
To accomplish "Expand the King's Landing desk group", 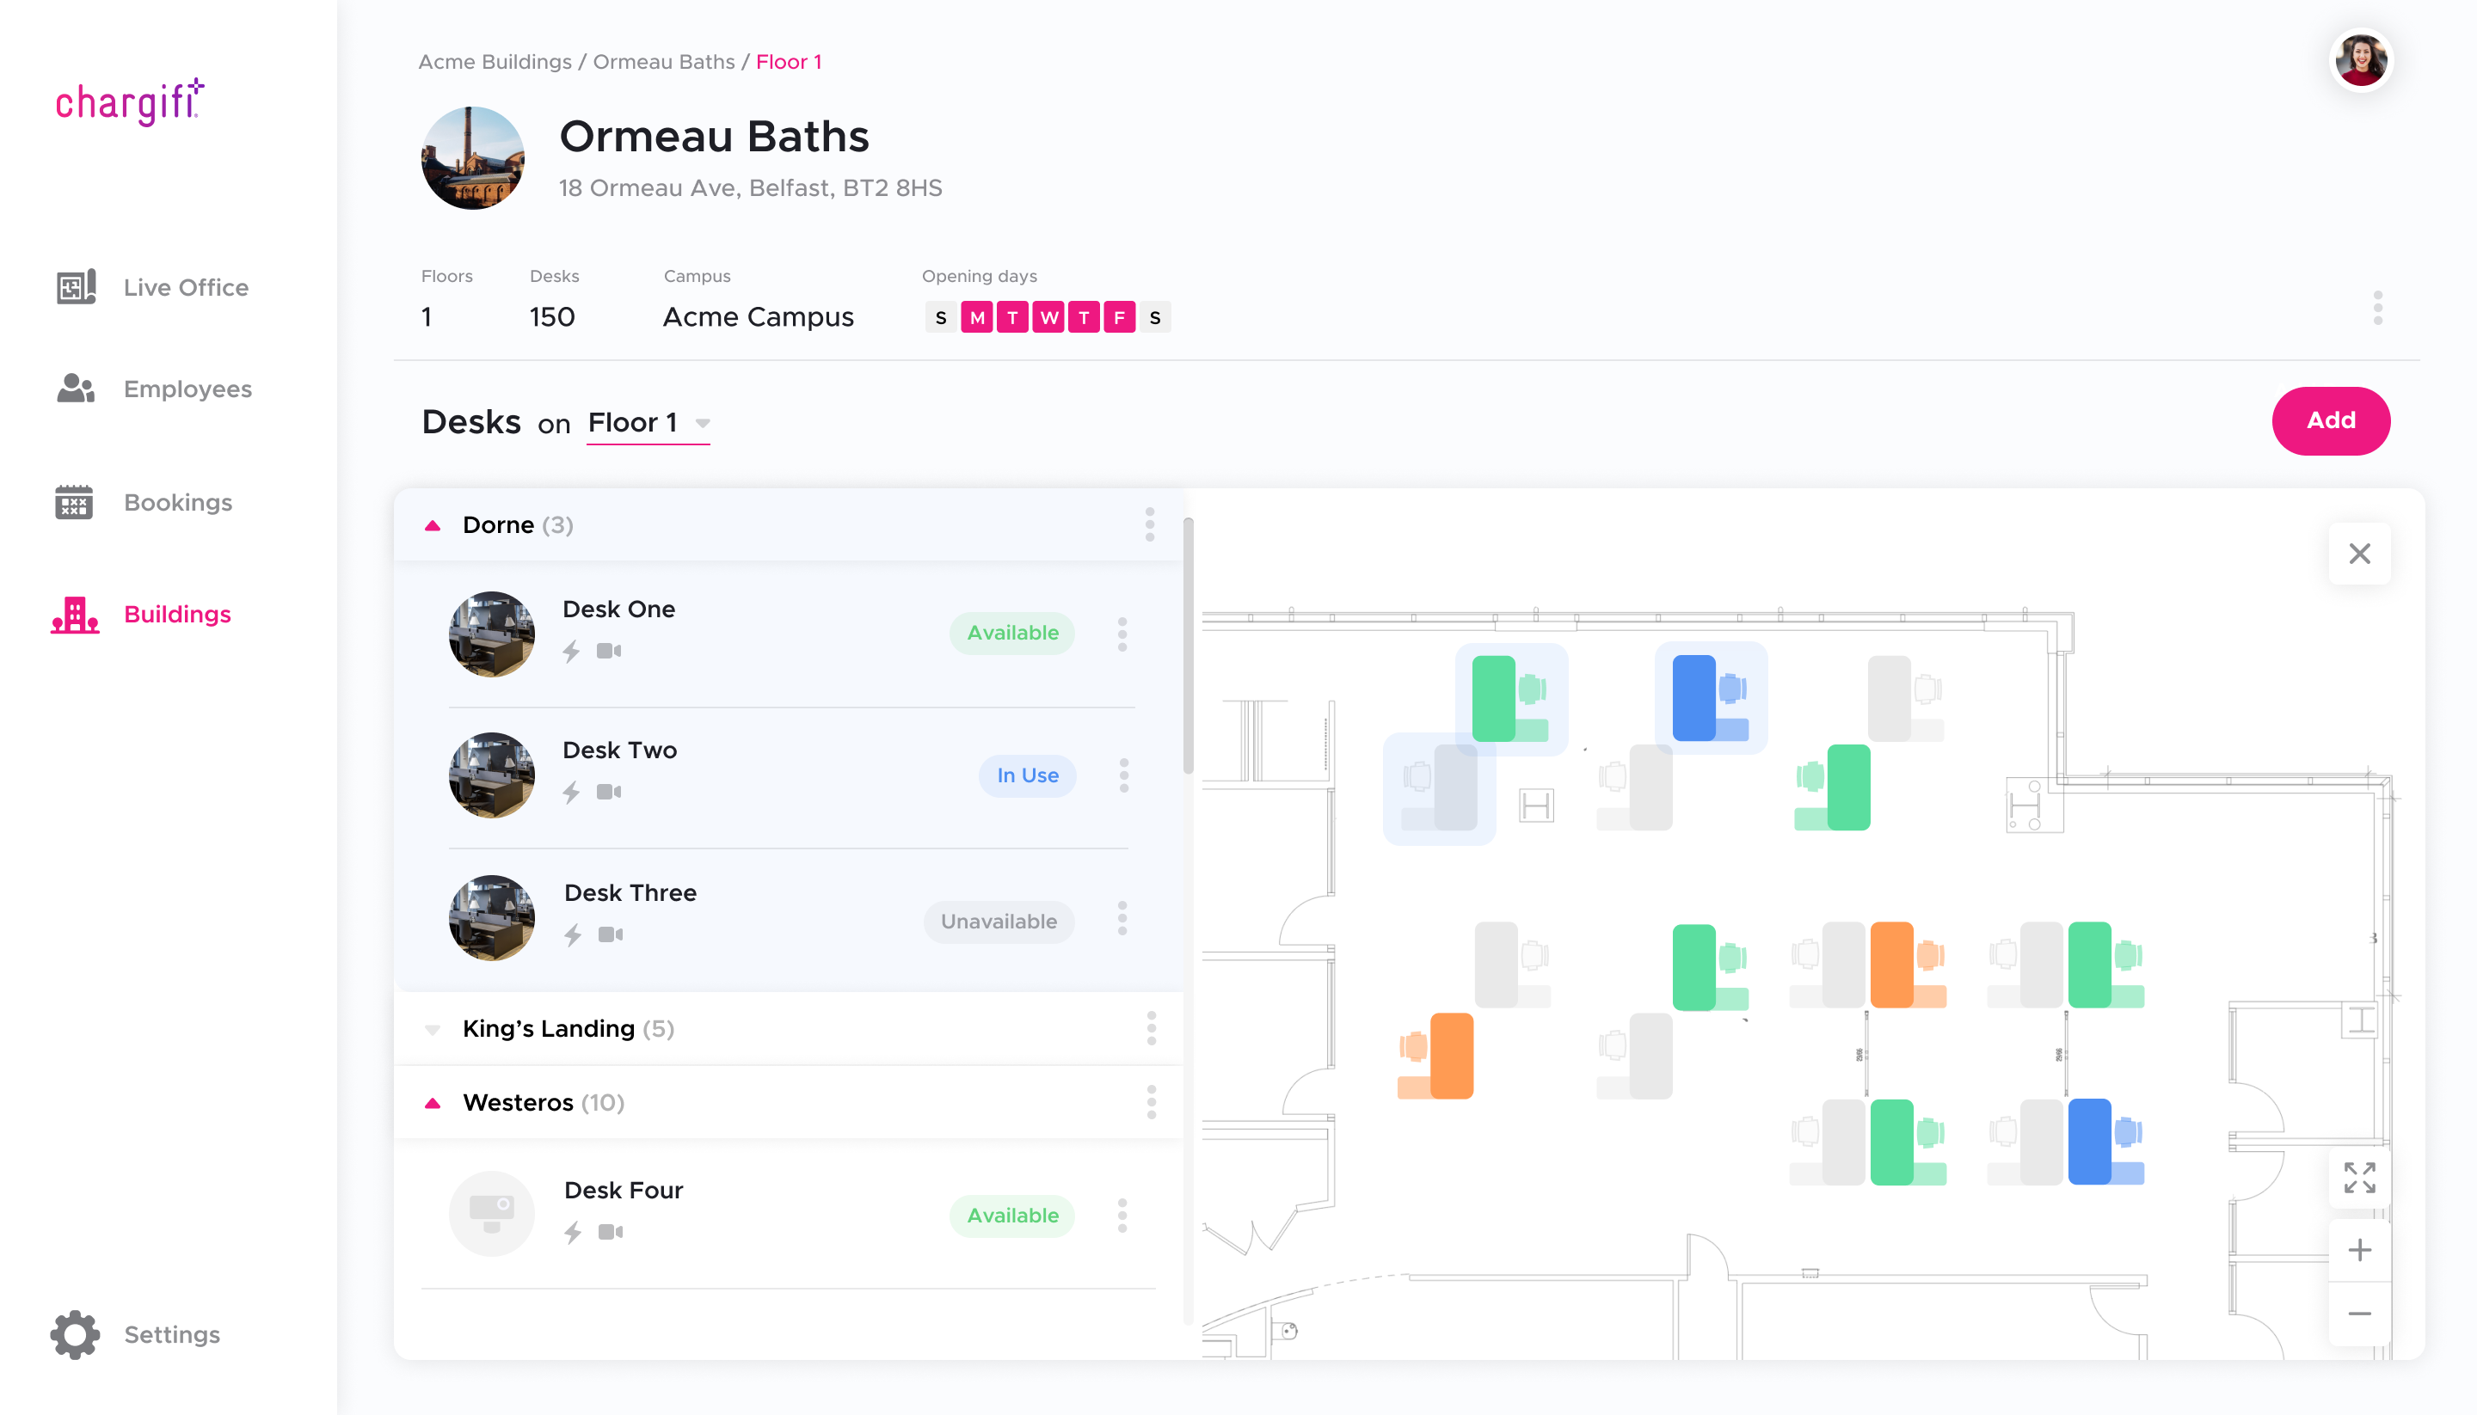I will (x=433, y=1029).
